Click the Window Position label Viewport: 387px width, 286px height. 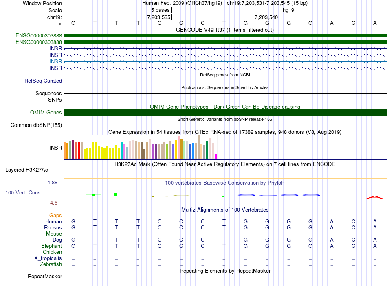pos(42,3)
